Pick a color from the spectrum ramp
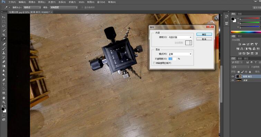The image size is (261, 137). (x=246, y=32)
